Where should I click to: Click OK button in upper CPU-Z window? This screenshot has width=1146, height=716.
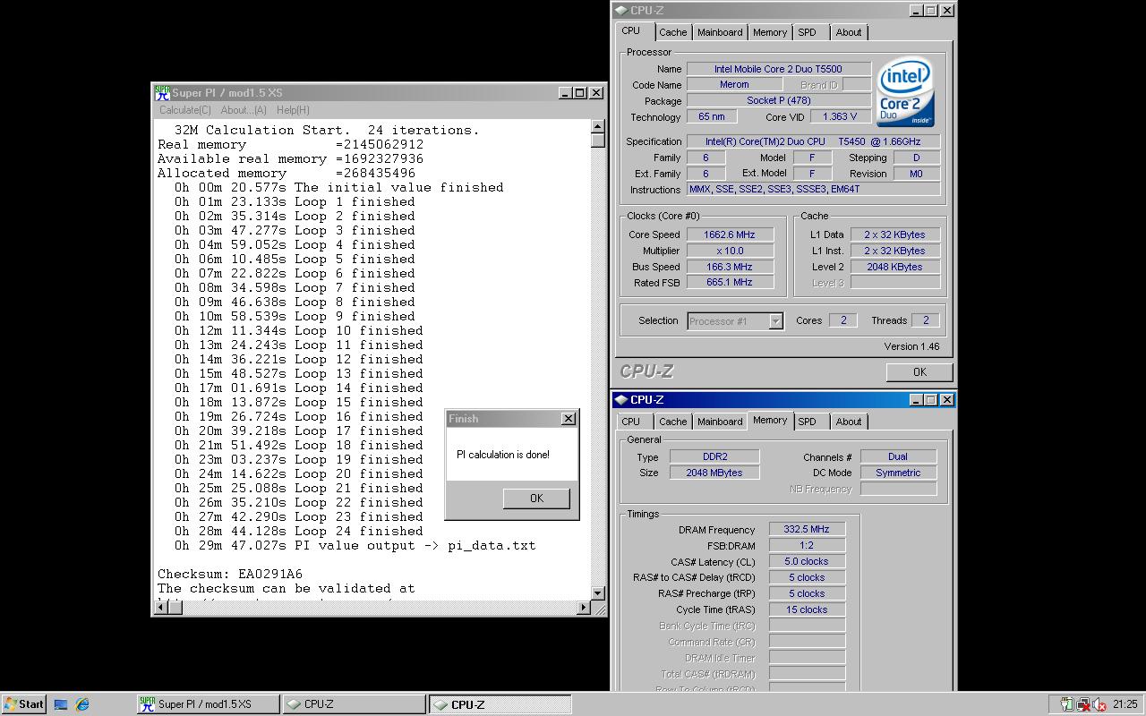click(919, 372)
